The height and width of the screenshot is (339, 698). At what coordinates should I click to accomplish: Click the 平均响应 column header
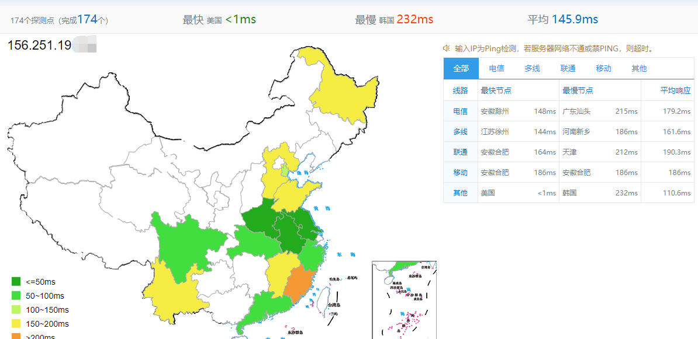pos(675,90)
